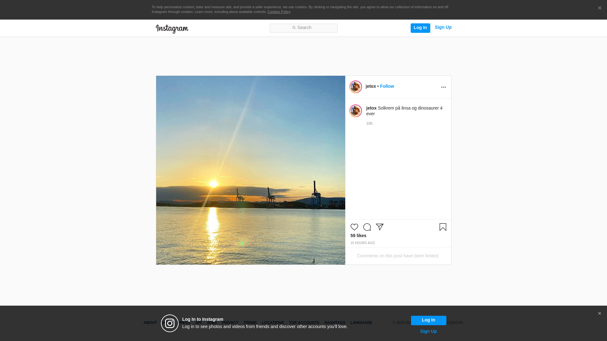Viewport: 607px width, 341px height.
Task: Click jetox avatar next to caption
Action: [356, 111]
